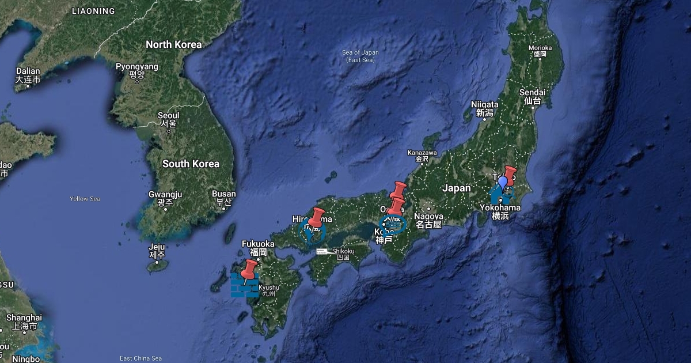Click the Ningbo city label
691x363 pixels.
25,358
